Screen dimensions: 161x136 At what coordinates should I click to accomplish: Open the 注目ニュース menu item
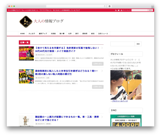click(x=103, y=33)
